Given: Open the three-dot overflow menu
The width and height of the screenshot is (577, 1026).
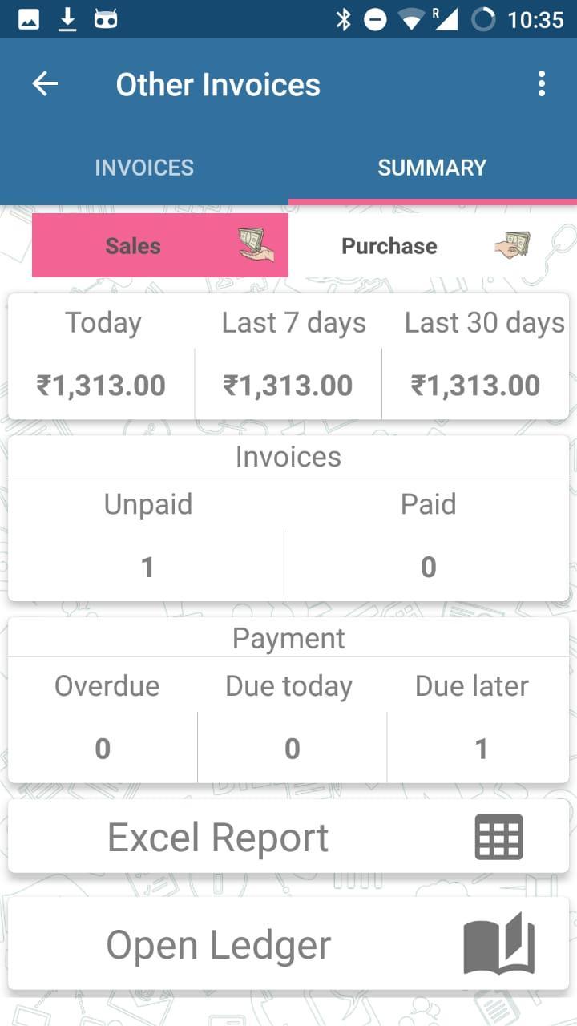Looking at the screenshot, I should (x=542, y=84).
